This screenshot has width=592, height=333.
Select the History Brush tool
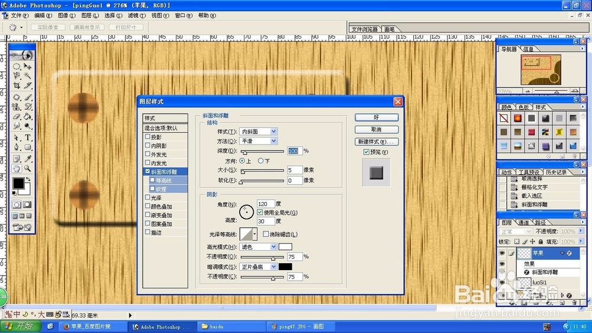(28, 107)
